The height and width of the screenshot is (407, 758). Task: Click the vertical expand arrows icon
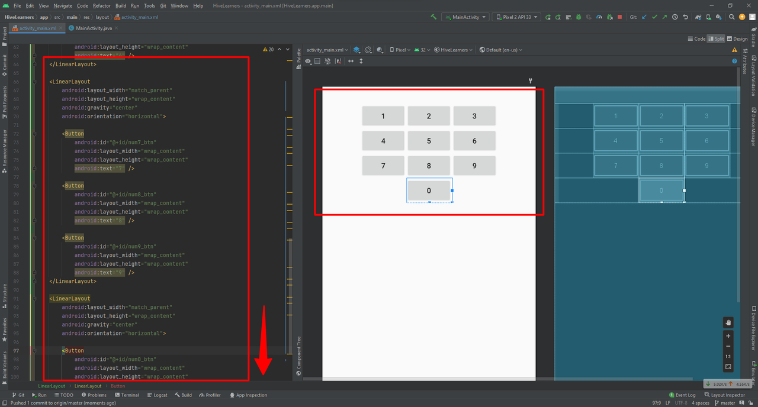(361, 61)
